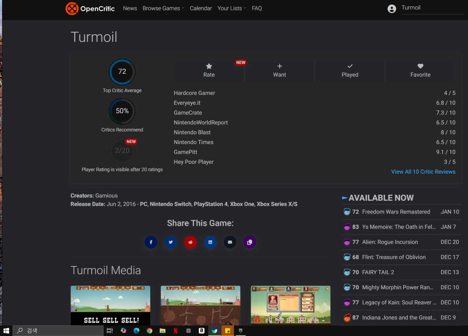
Task: Click the Gamious creator link
Action: click(x=106, y=196)
